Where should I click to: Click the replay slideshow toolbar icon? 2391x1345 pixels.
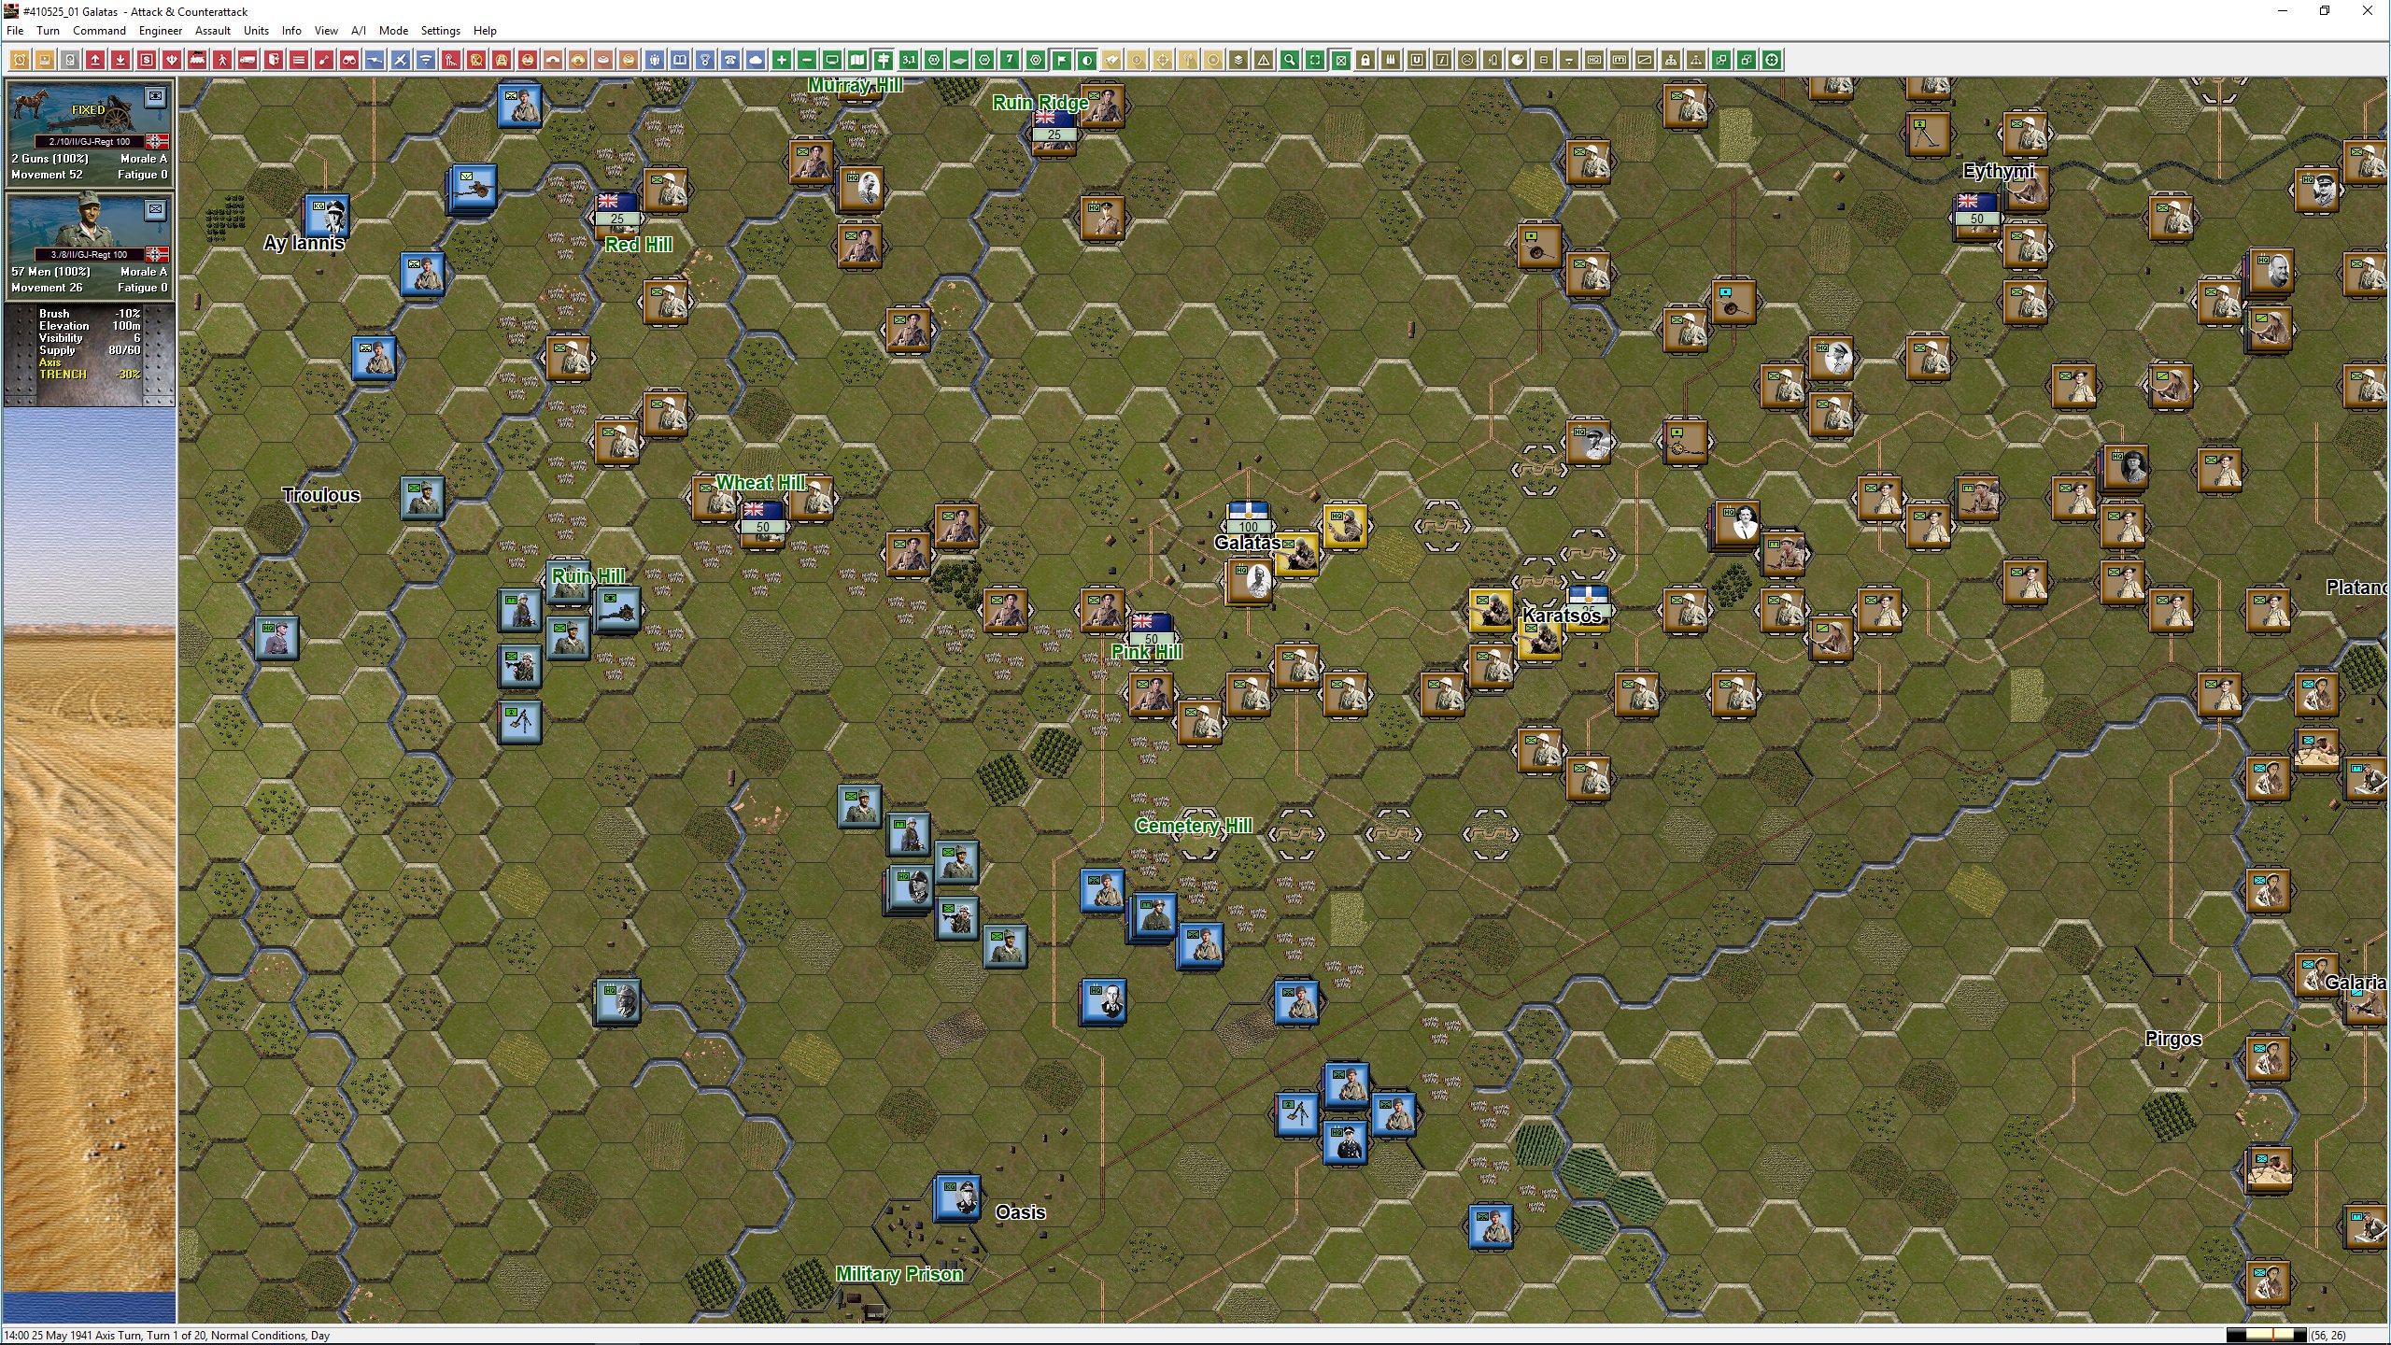pyautogui.click(x=45, y=61)
